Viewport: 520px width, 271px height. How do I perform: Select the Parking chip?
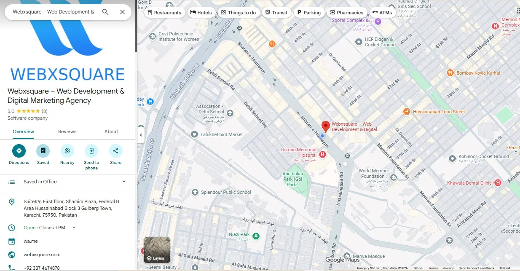(308, 13)
